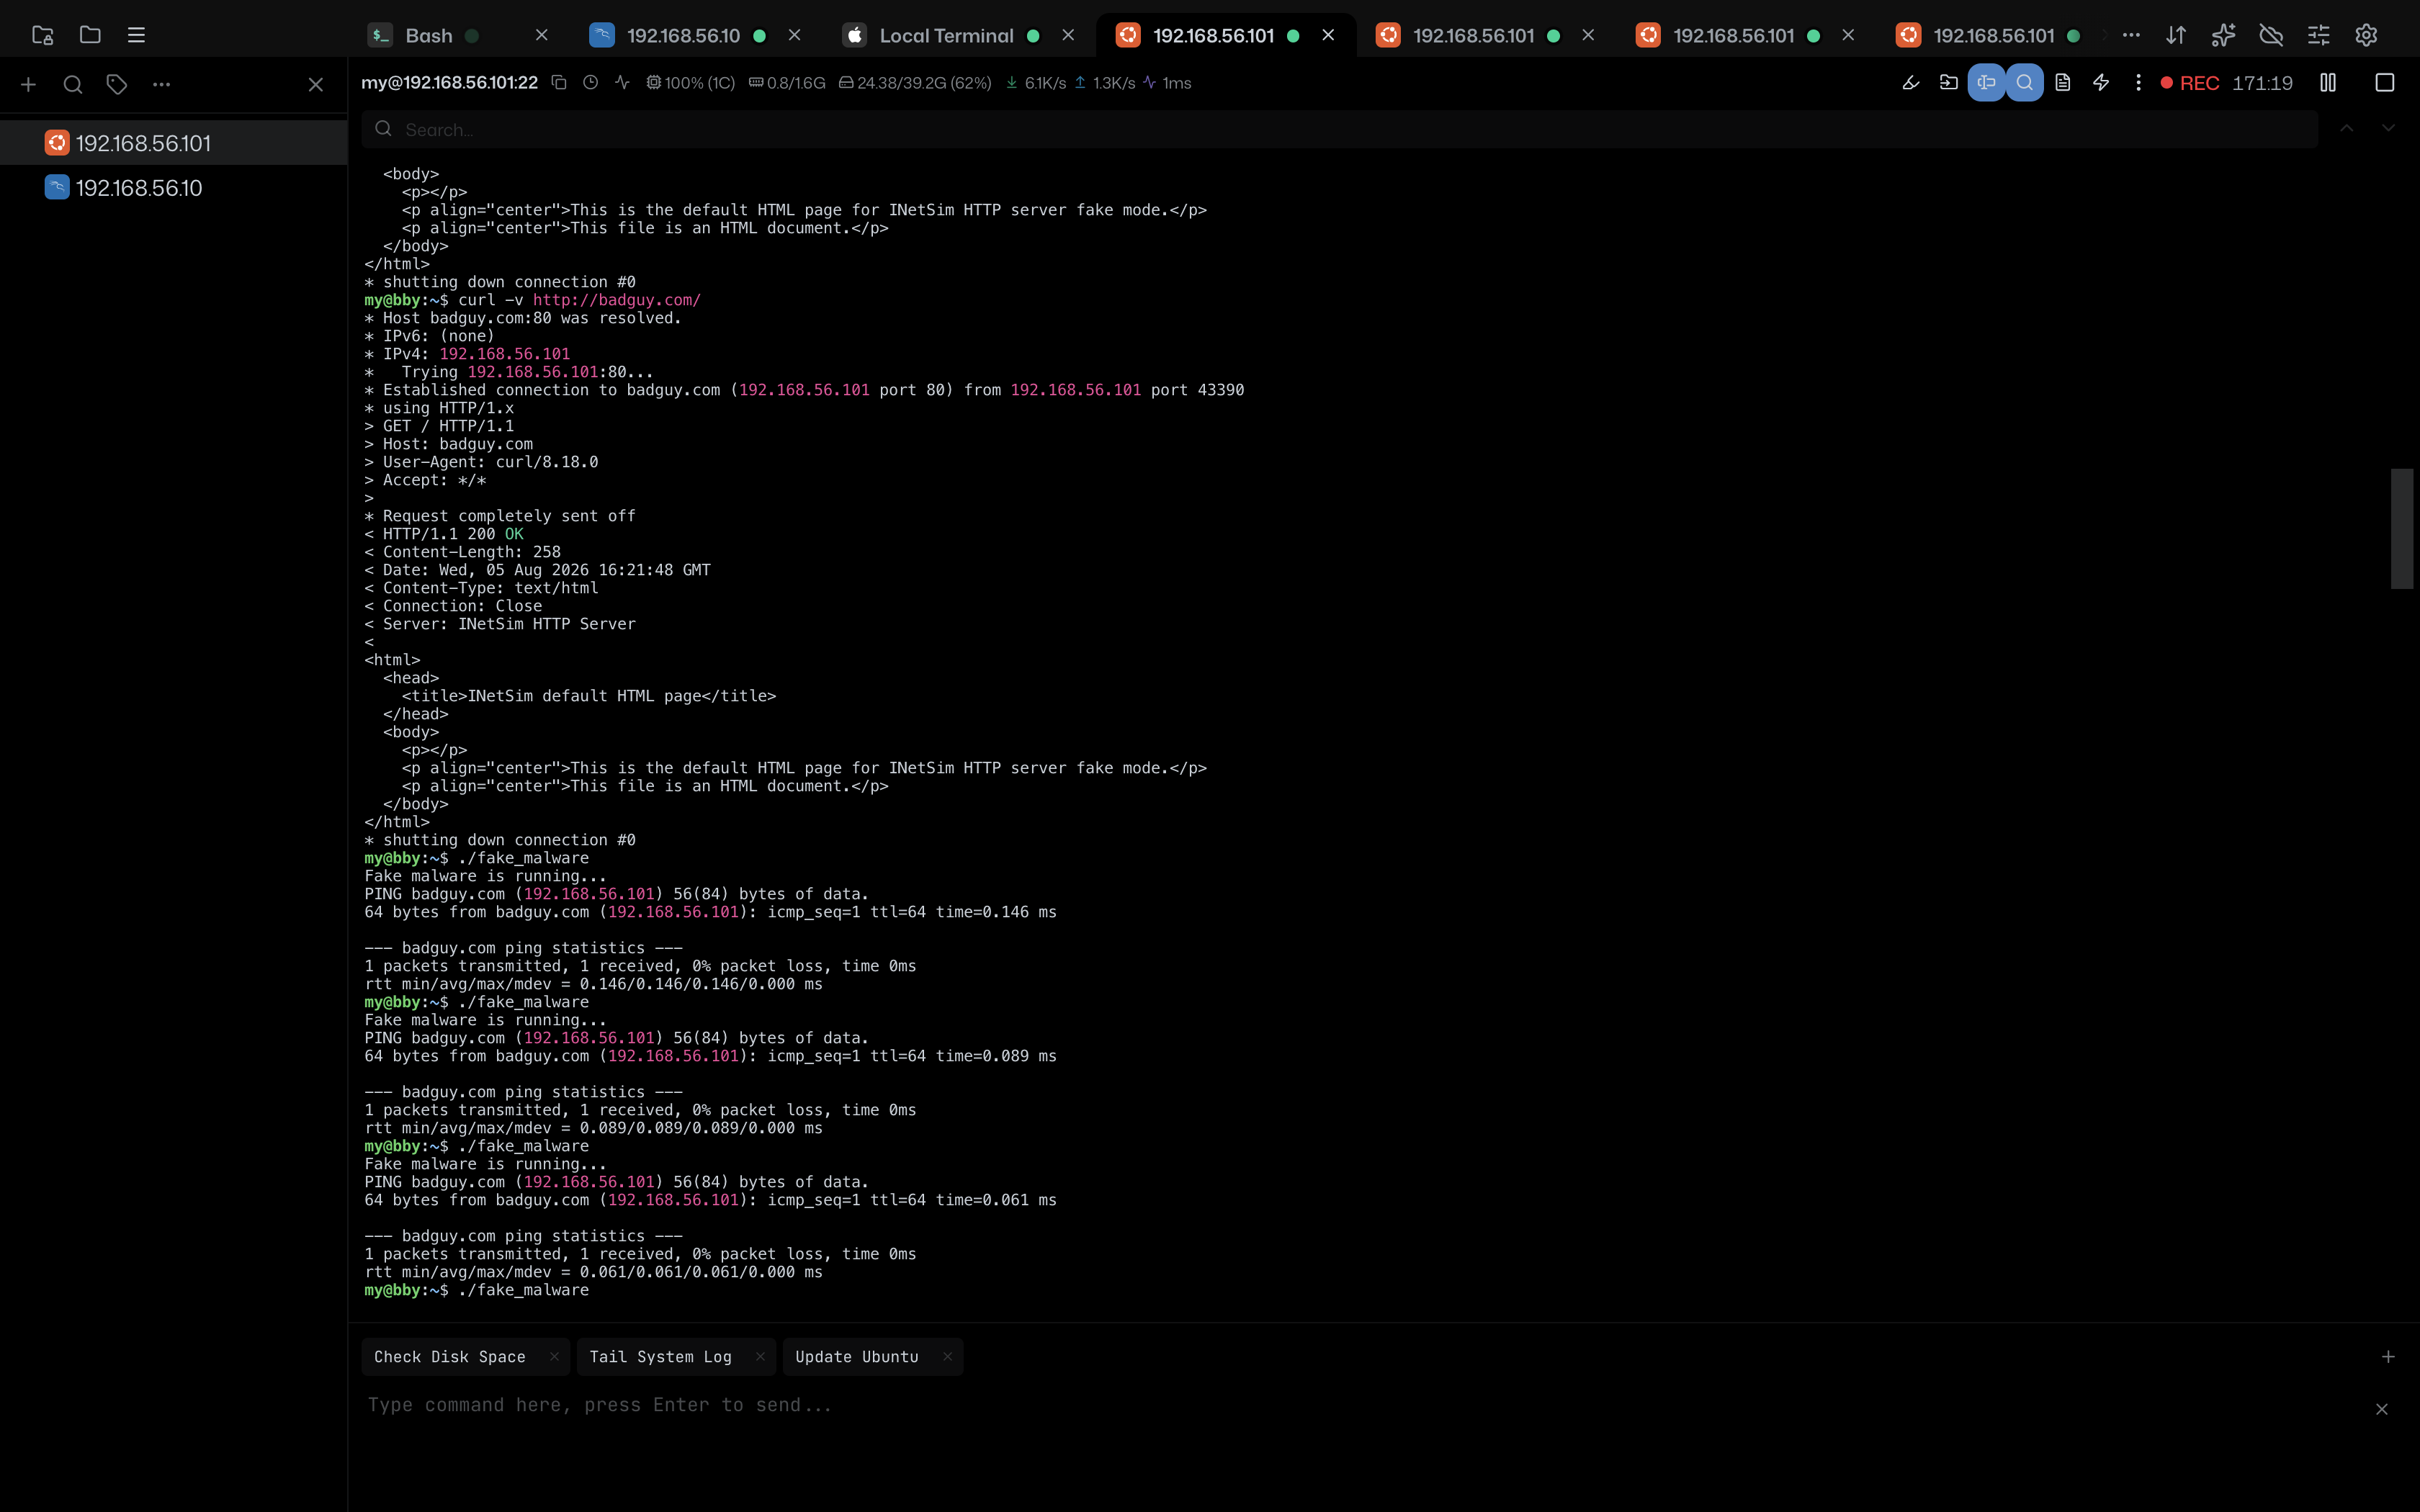Open the session log document icon

(2062, 83)
